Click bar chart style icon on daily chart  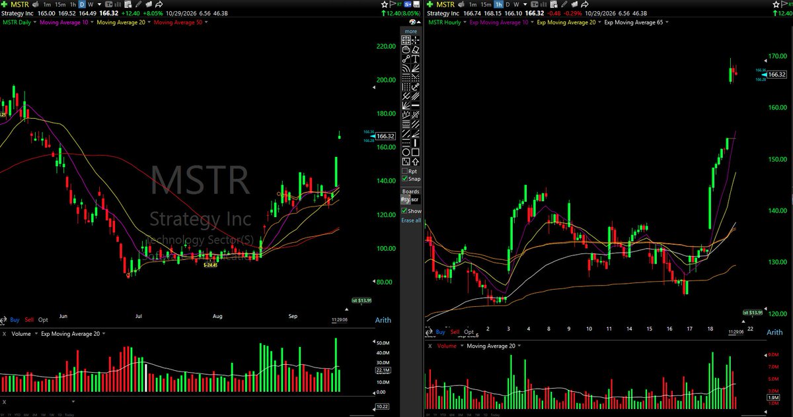pyautogui.click(x=118, y=5)
